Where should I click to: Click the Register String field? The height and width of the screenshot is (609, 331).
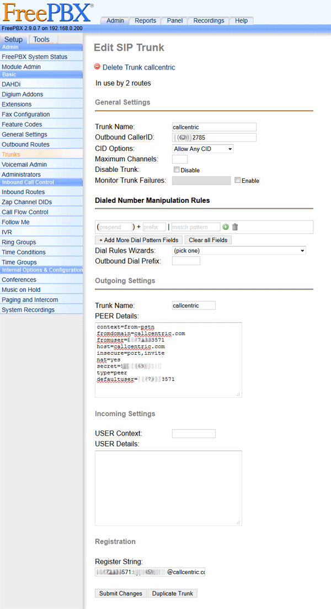click(150, 572)
